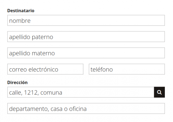
Task: Search the entered address with the black button
Action: click(x=159, y=92)
